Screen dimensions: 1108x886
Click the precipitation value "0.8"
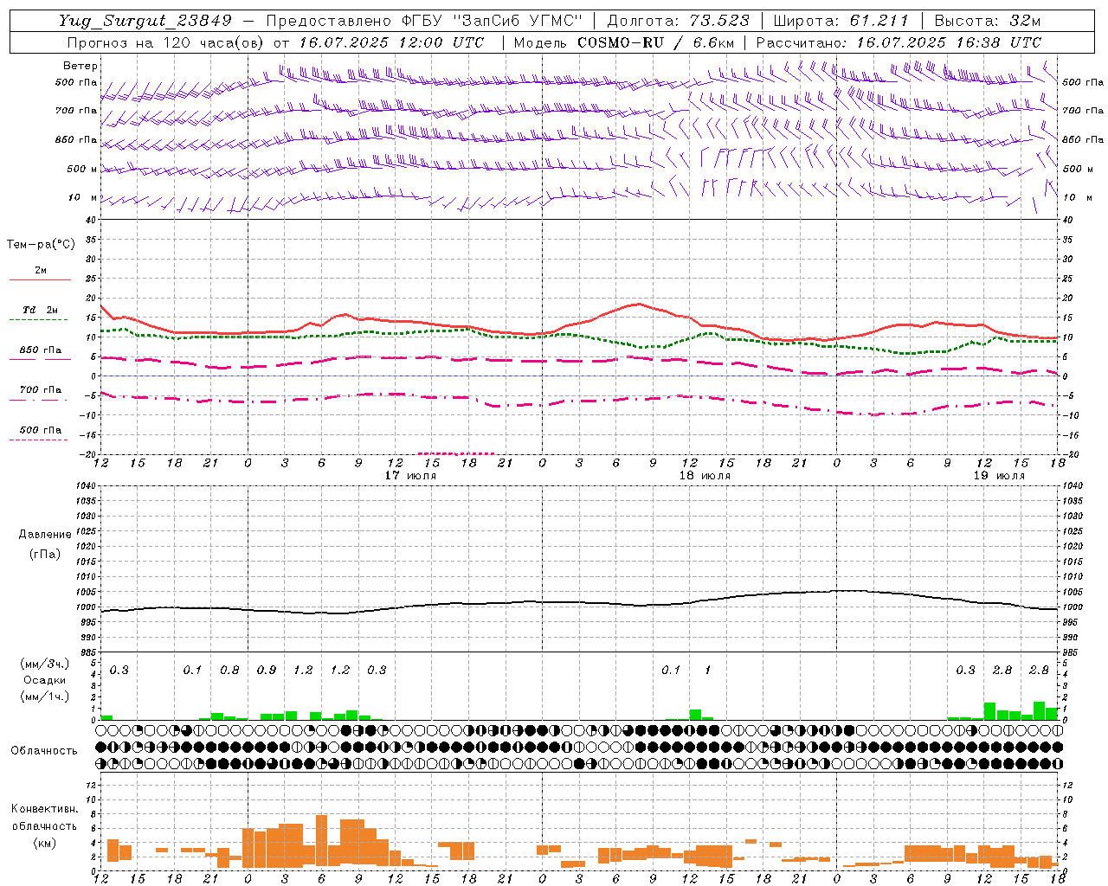tap(229, 671)
